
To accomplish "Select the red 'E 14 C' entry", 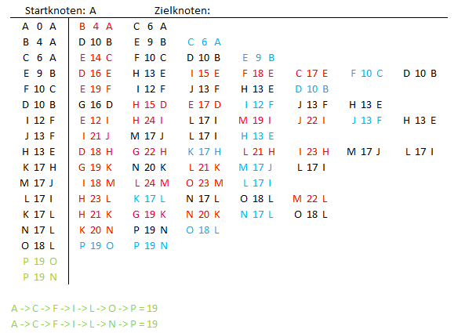I will pos(96,58).
